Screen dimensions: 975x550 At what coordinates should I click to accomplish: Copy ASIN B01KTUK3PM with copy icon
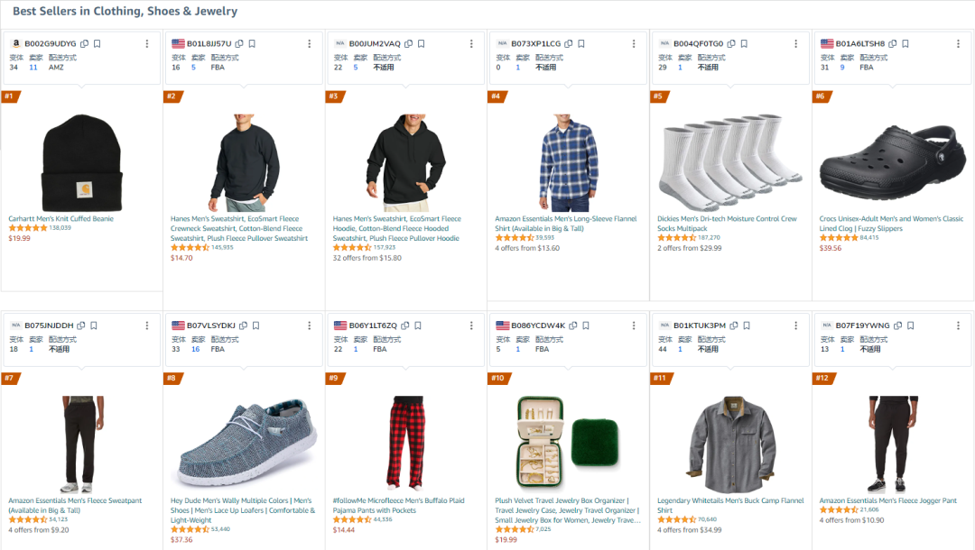pos(734,325)
